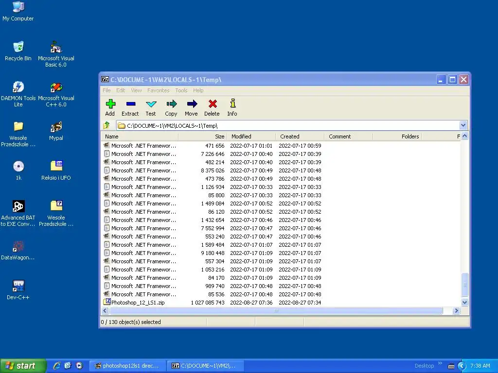This screenshot has width=498, height=373.
Task: Click the keyboard tray icon
Action: (x=451, y=366)
